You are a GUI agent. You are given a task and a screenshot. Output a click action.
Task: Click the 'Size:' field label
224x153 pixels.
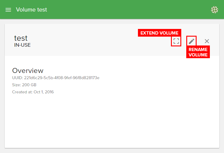click(x=17, y=85)
